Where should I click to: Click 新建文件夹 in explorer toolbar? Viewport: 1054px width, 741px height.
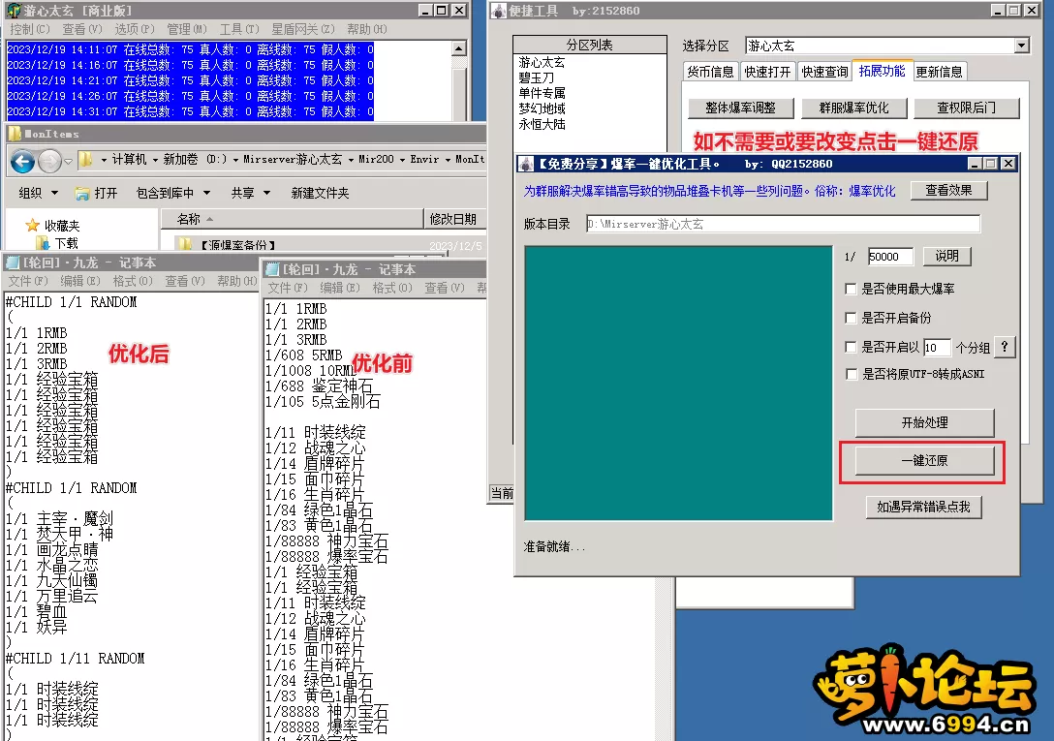point(320,193)
